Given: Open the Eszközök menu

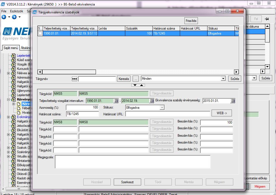Looking at the screenshot, I should [x=16, y=11].
